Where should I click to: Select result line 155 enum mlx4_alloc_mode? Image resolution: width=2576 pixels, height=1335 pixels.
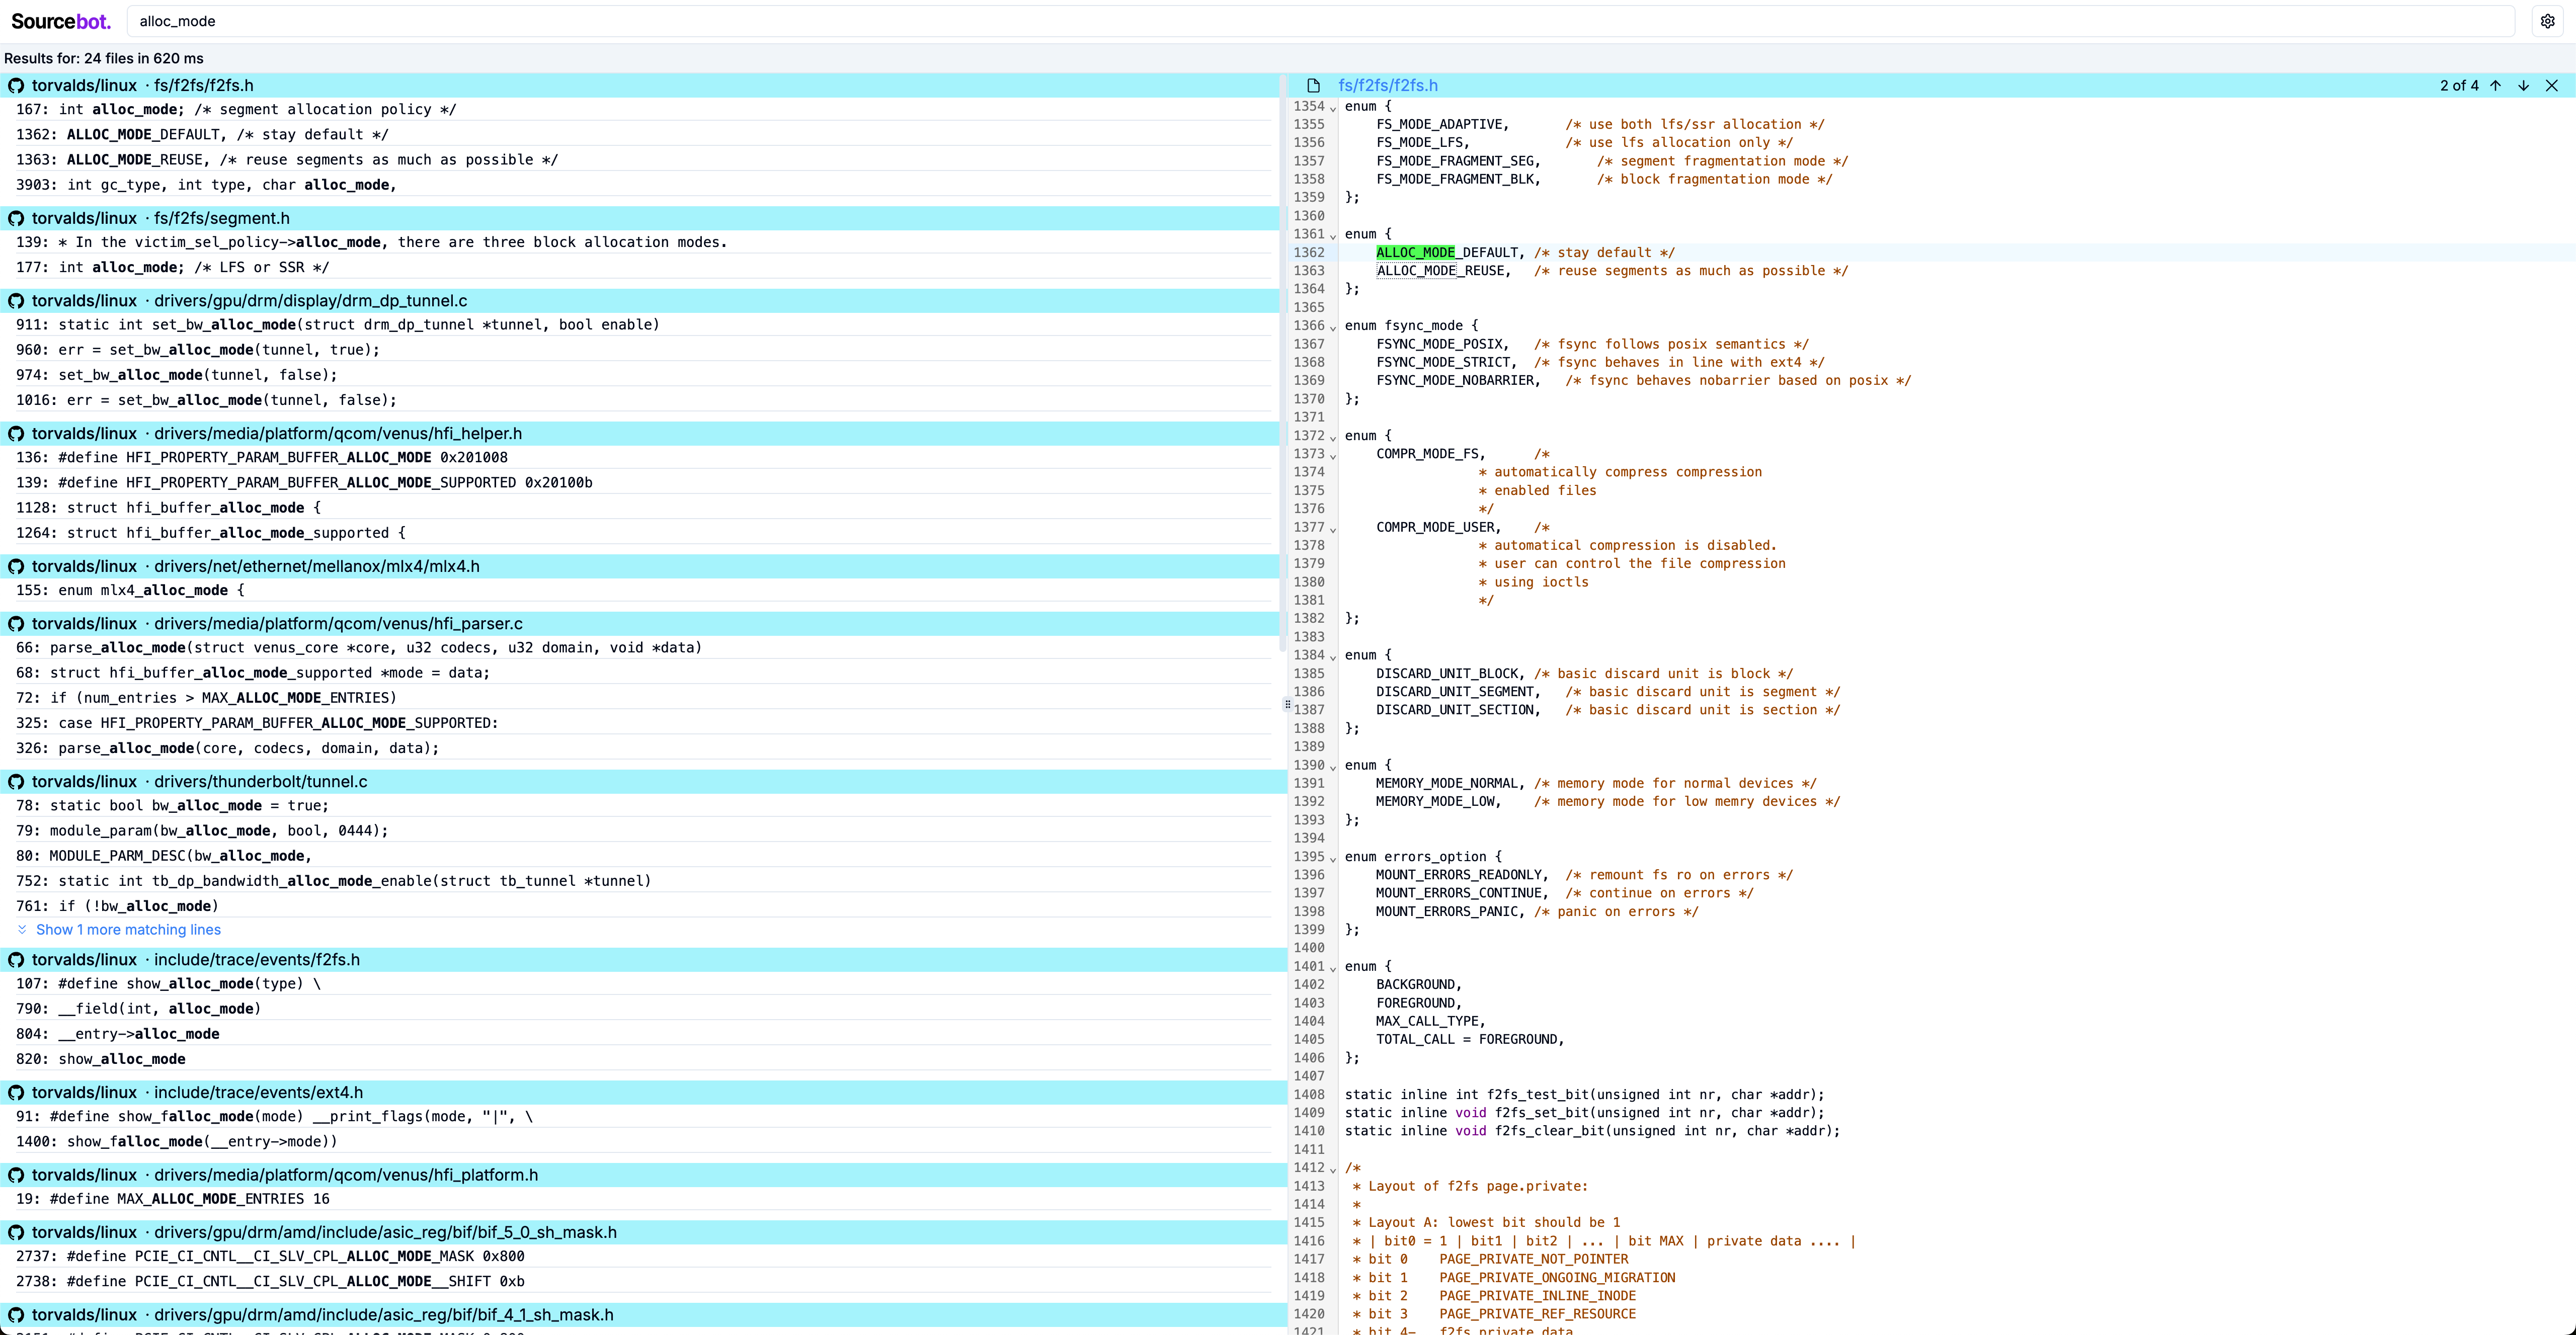[150, 591]
